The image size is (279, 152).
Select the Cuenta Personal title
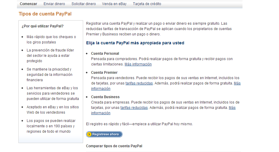[x=105, y=54]
